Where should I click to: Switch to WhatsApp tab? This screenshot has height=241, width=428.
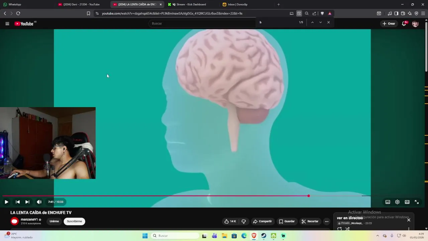[x=27, y=4]
